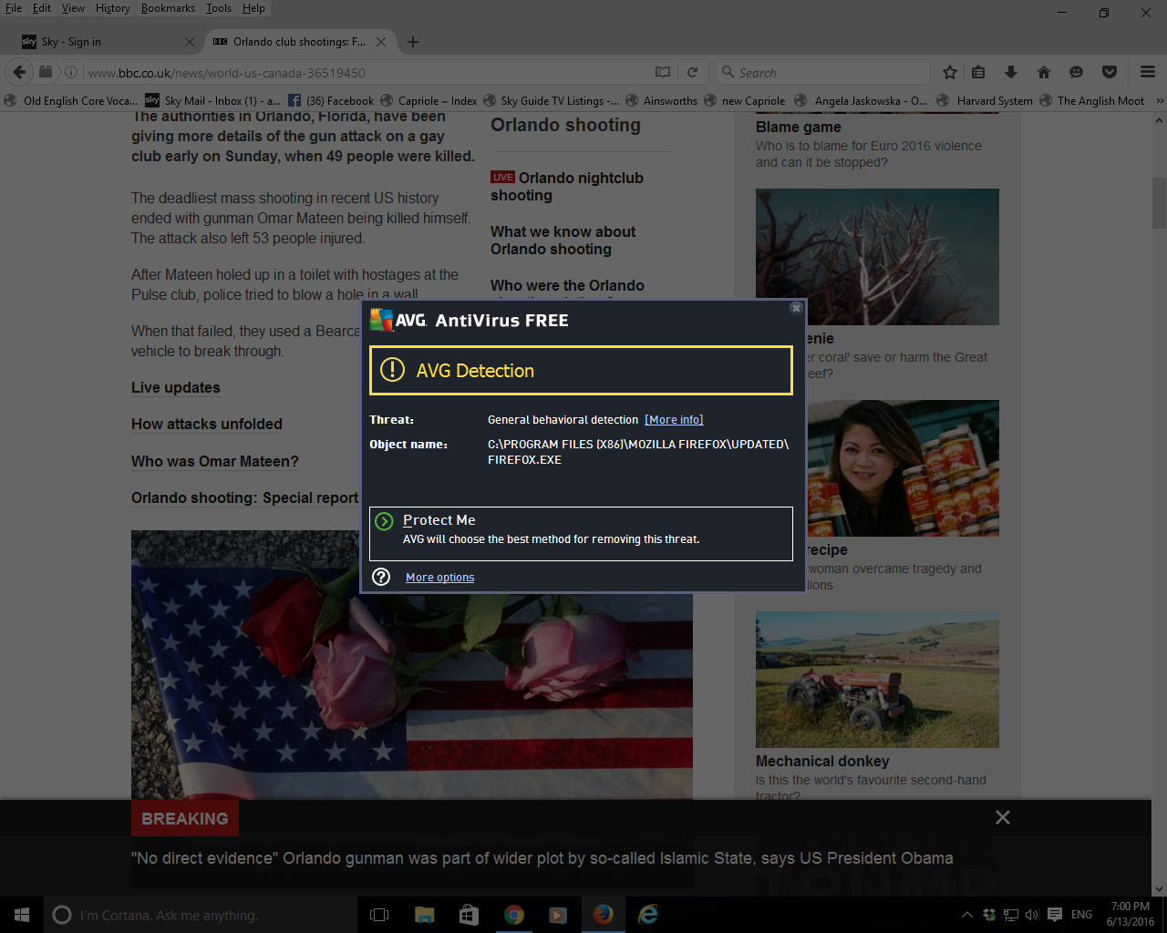The width and height of the screenshot is (1167, 933).
Task: Click the More options help icon in AVG
Action: pos(382,577)
